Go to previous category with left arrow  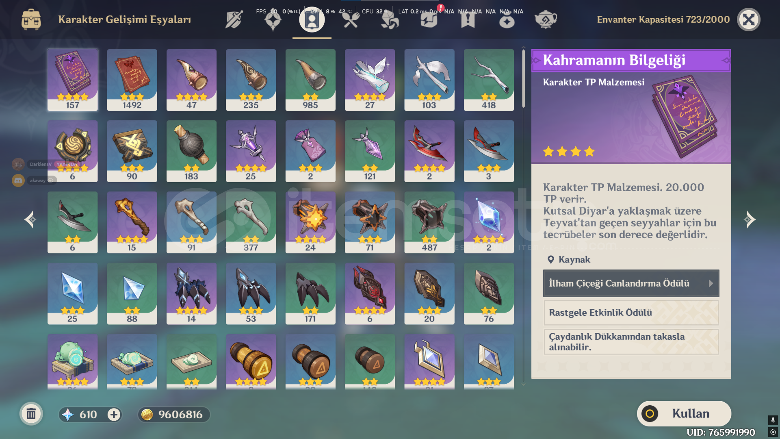(30, 219)
